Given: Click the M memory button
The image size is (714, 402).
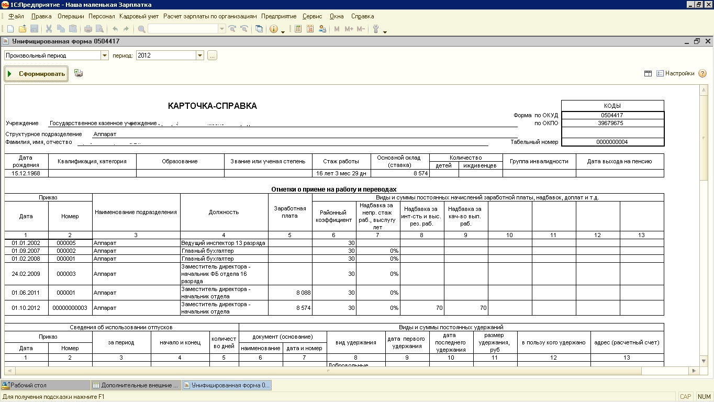Looking at the screenshot, I should (337, 29).
